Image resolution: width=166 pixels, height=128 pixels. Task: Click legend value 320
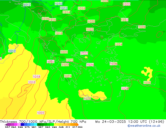[80, 127]
